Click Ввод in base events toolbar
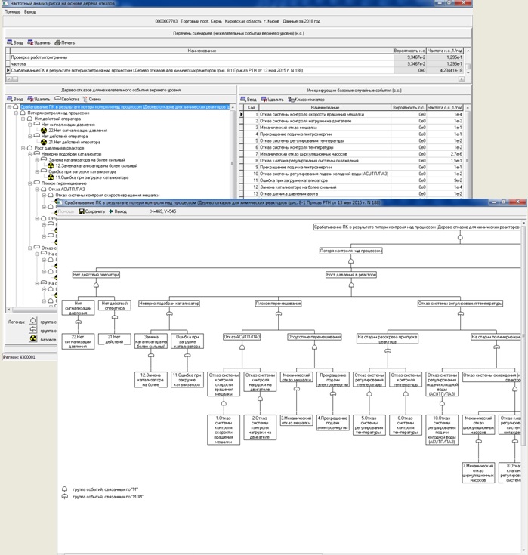The height and width of the screenshot is (555, 528). tap(249, 99)
